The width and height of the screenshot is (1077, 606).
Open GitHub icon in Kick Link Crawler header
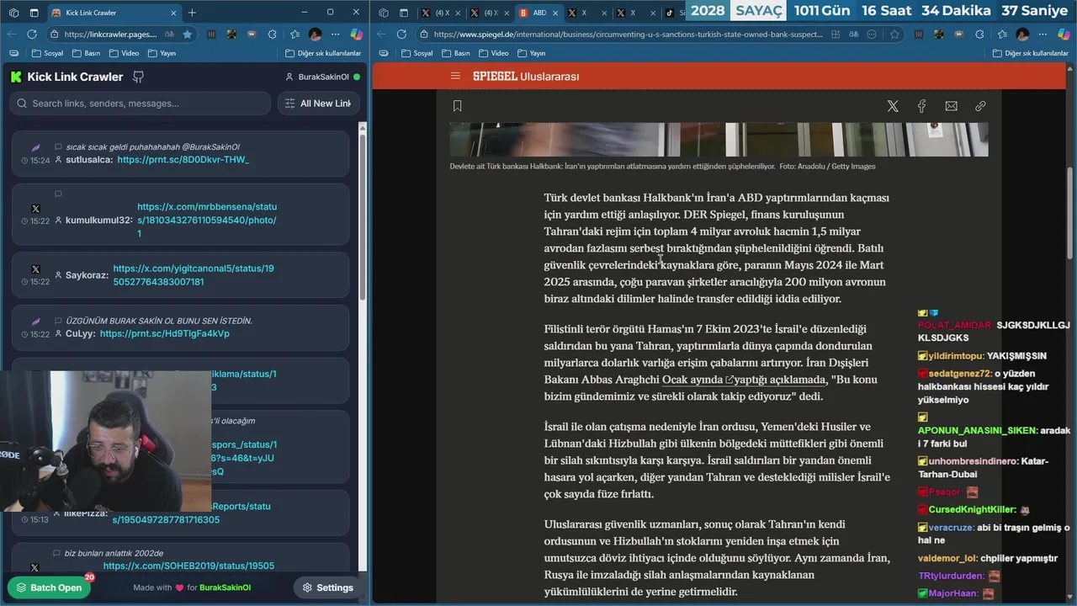[139, 77]
